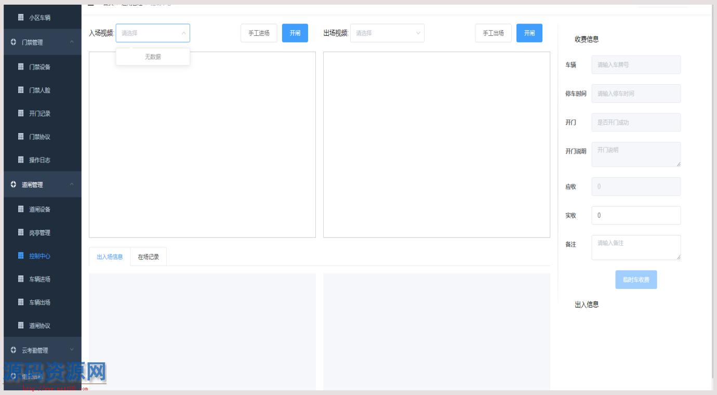Click the 出入信息 heading
This screenshot has height=395, width=717.
click(x=587, y=305)
